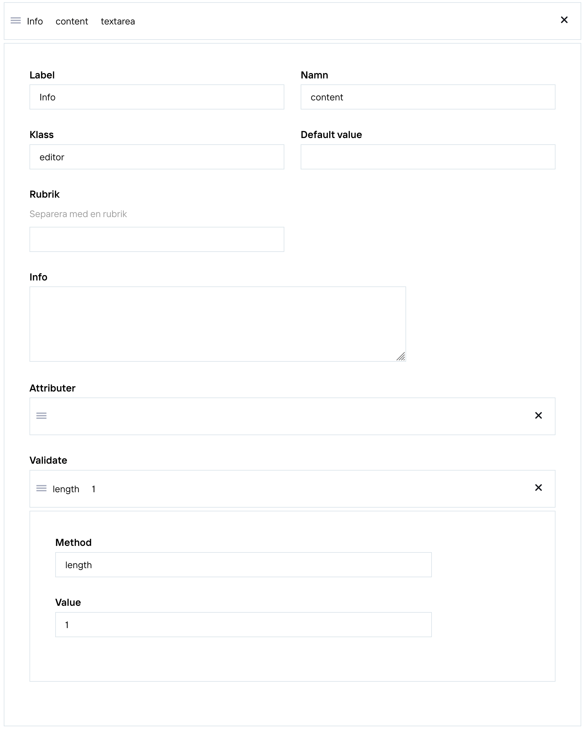Focus the Label input containing Info
The height and width of the screenshot is (736, 585).
[x=157, y=97]
